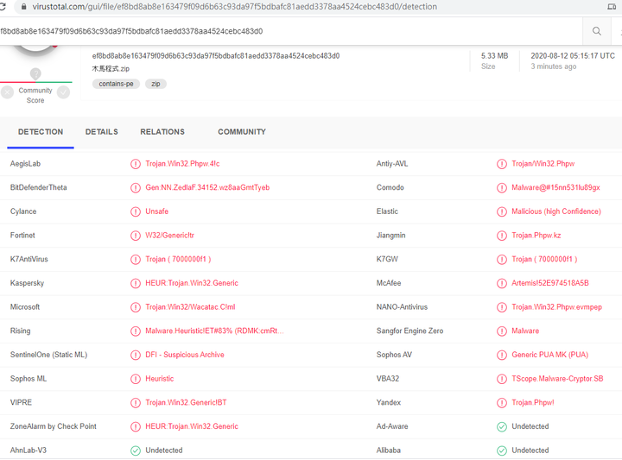
Task: Click the search magnifier icon
Action: pyautogui.click(x=596, y=31)
